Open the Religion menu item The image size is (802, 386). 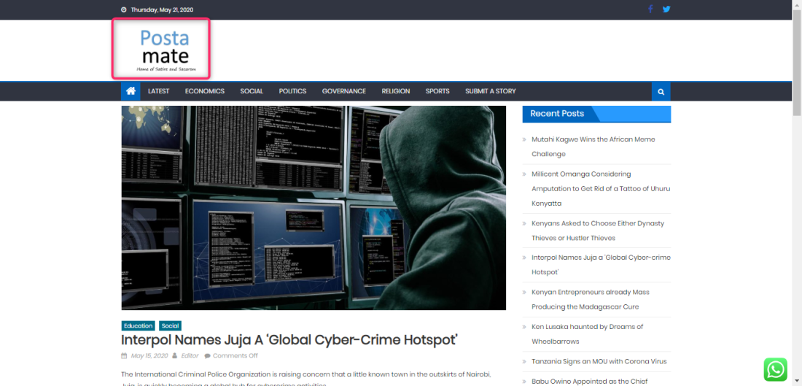(396, 91)
